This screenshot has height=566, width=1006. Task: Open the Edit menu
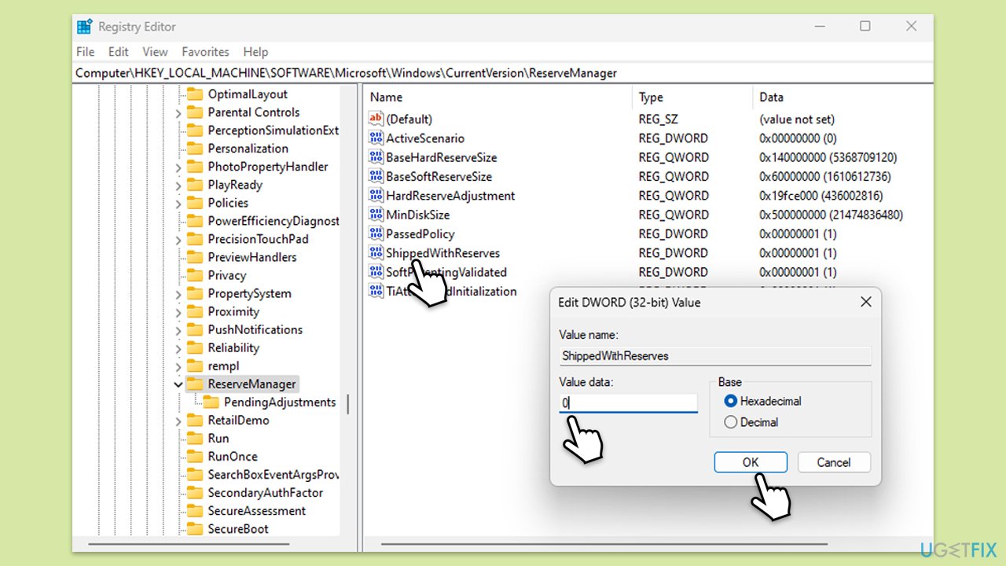pos(119,52)
